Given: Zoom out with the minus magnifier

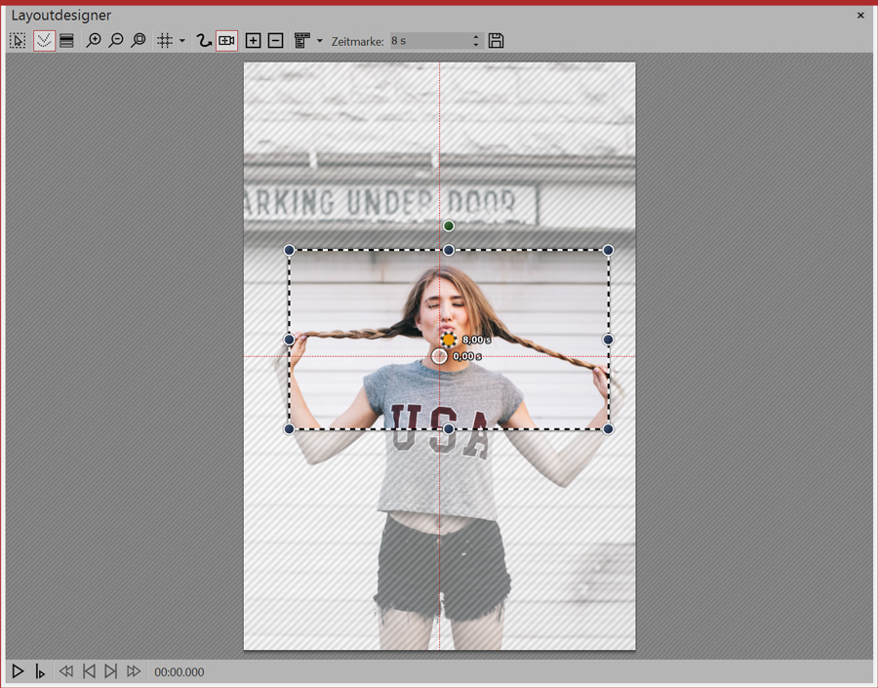Looking at the screenshot, I should coord(116,41).
